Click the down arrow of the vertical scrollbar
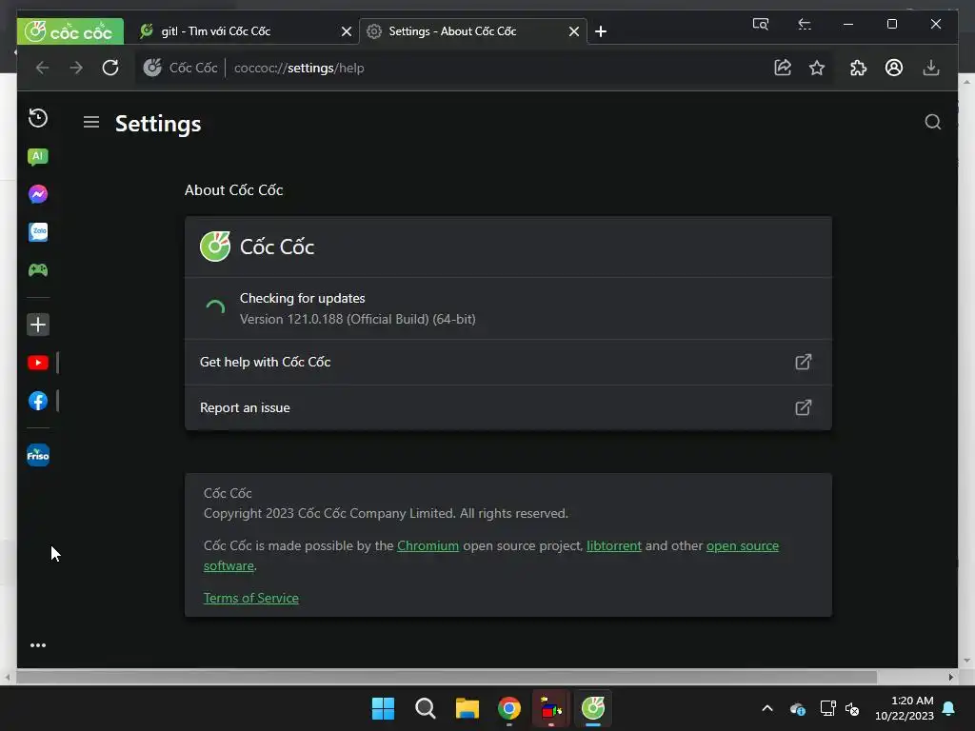This screenshot has height=731, width=975. point(966,661)
